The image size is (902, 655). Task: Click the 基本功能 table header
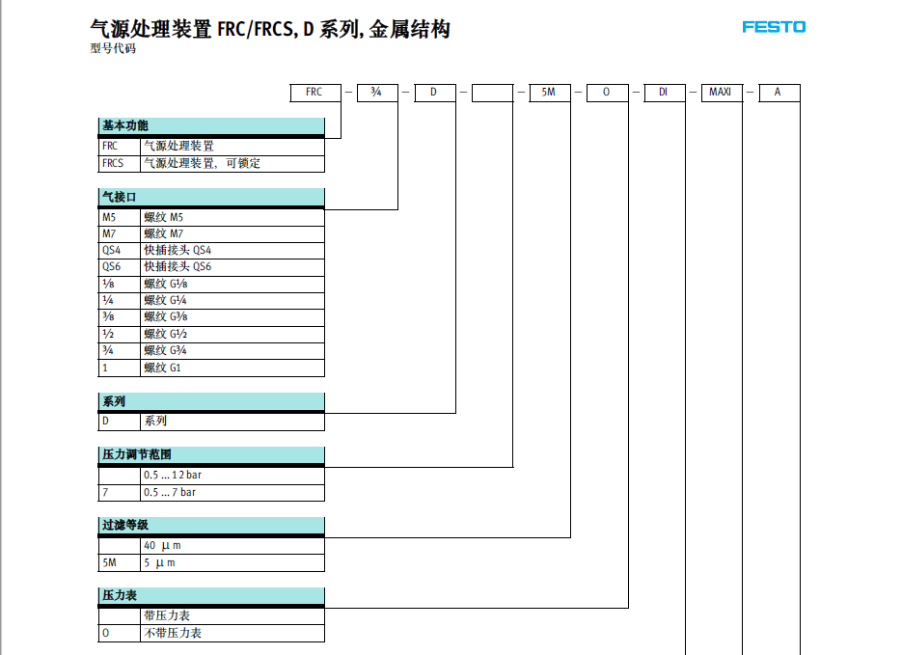(x=211, y=126)
